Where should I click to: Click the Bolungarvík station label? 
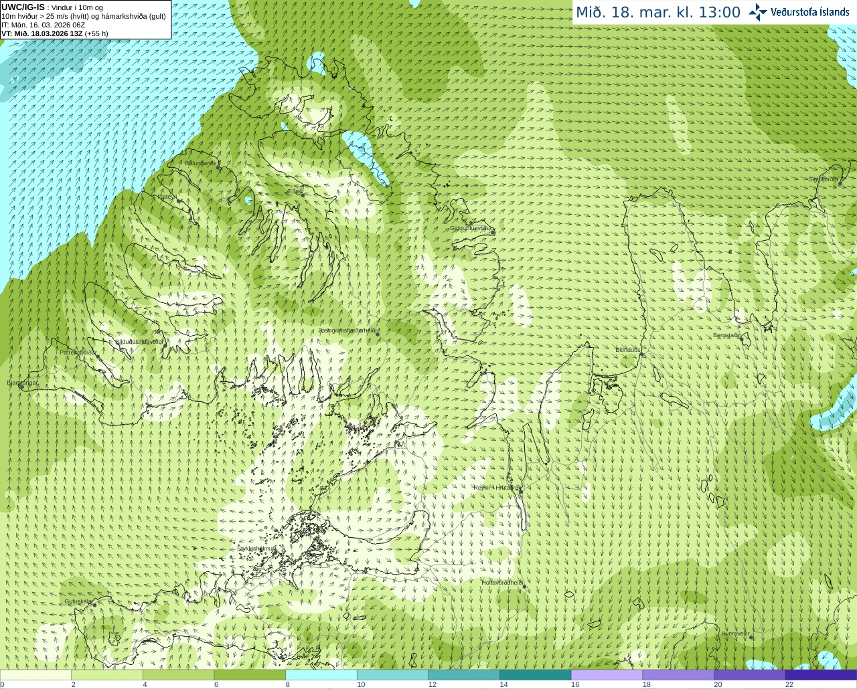tap(200, 163)
